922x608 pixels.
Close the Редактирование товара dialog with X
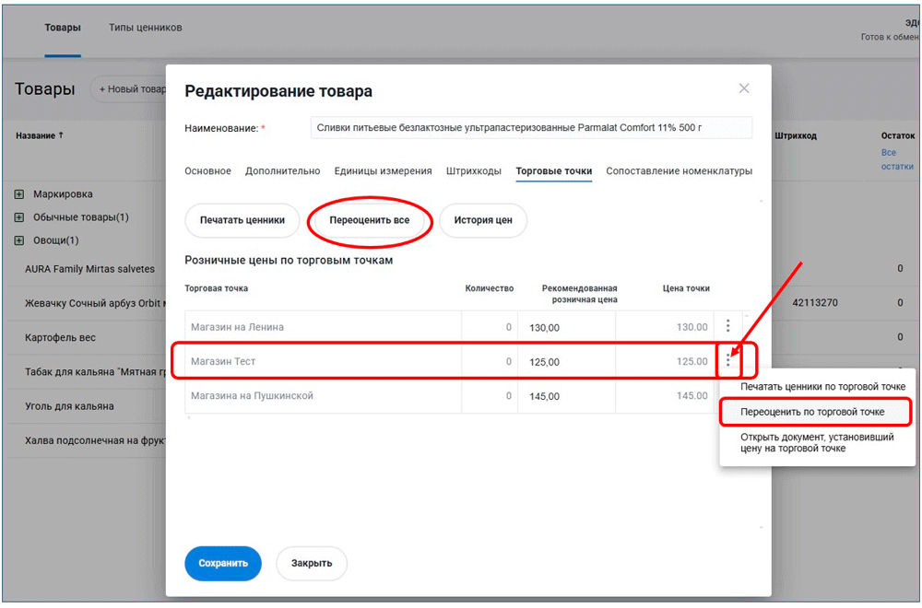point(744,88)
